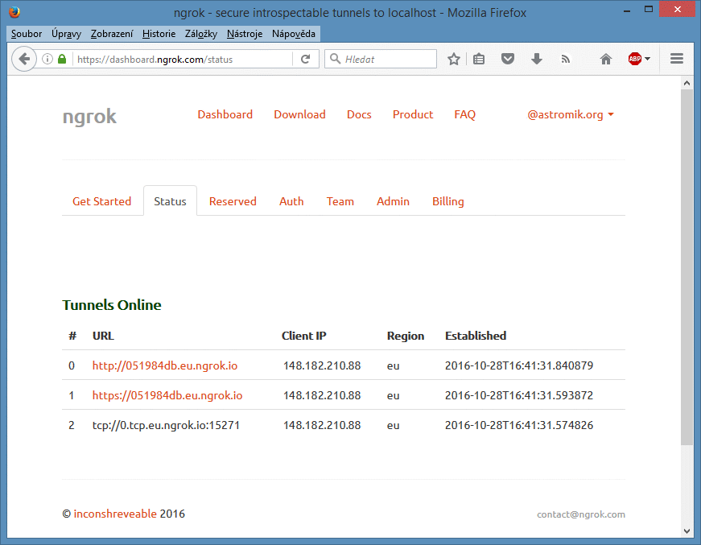Click the scrollbar down arrow
The width and height of the screenshot is (701, 545).
[687, 531]
